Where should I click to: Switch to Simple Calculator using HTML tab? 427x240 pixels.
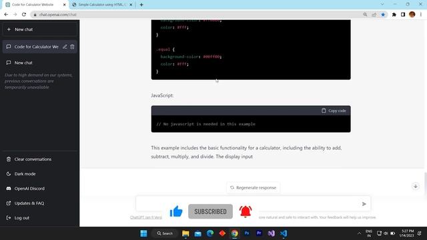pyautogui.click(x=101, y=5)
